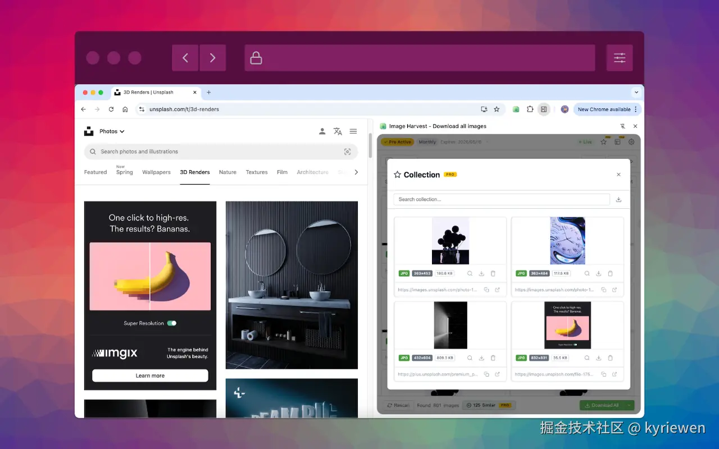This screenshot has height=449, width=719.
Task: Open the dark bathroom mirrors photo
Action: (292, 285)
